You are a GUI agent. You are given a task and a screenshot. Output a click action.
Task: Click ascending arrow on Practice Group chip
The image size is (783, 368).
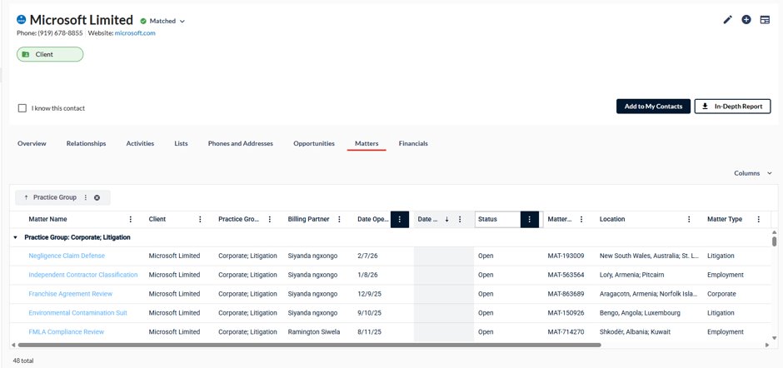point(26,197)
